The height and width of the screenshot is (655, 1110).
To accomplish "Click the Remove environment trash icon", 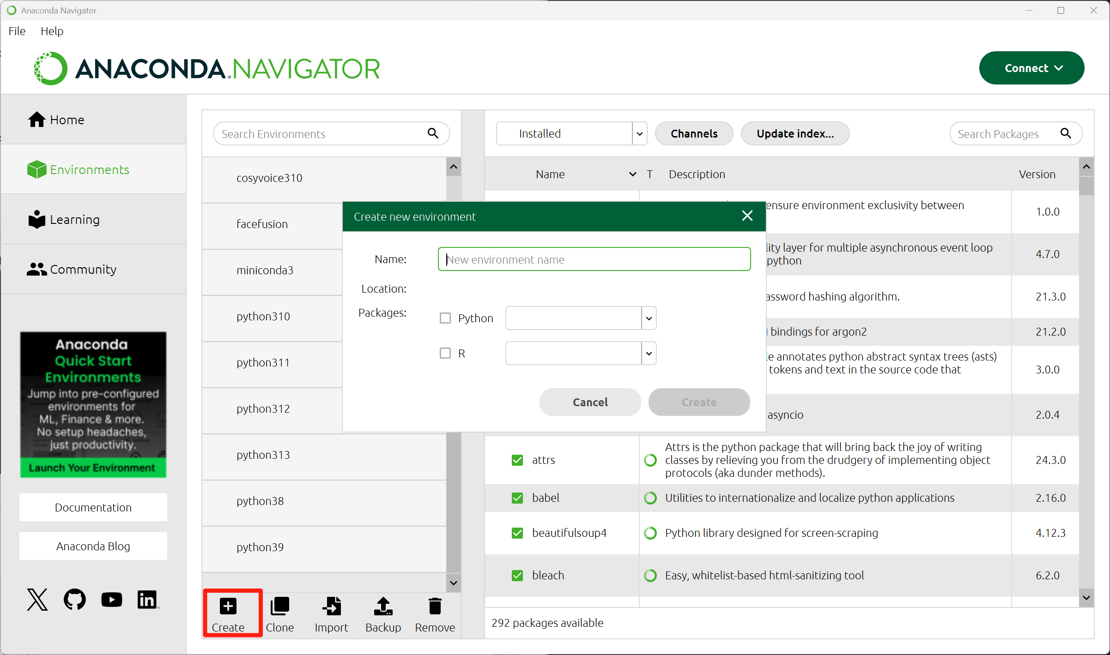I will (x=435, y=607).
